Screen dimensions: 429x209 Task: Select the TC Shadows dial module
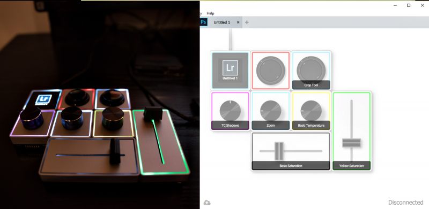(x=230, y=111)
